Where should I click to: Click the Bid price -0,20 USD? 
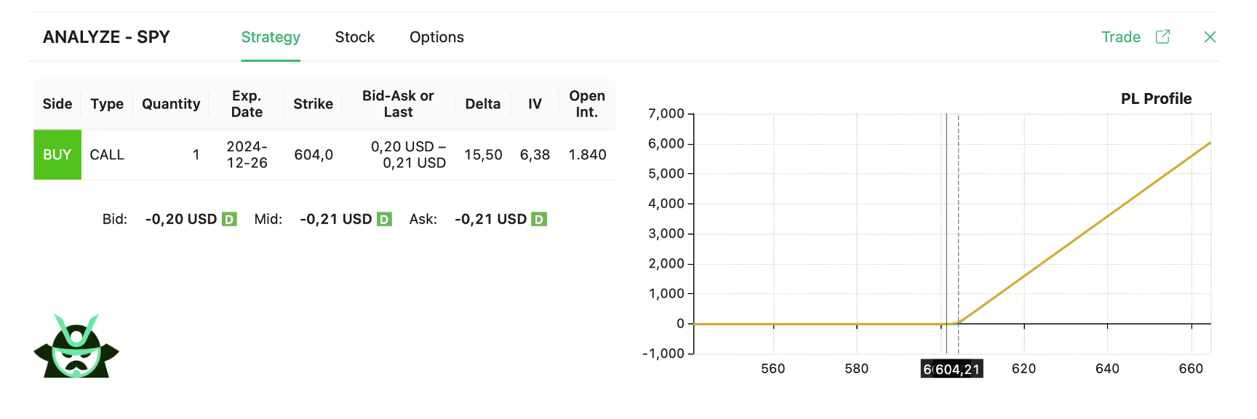180,220
